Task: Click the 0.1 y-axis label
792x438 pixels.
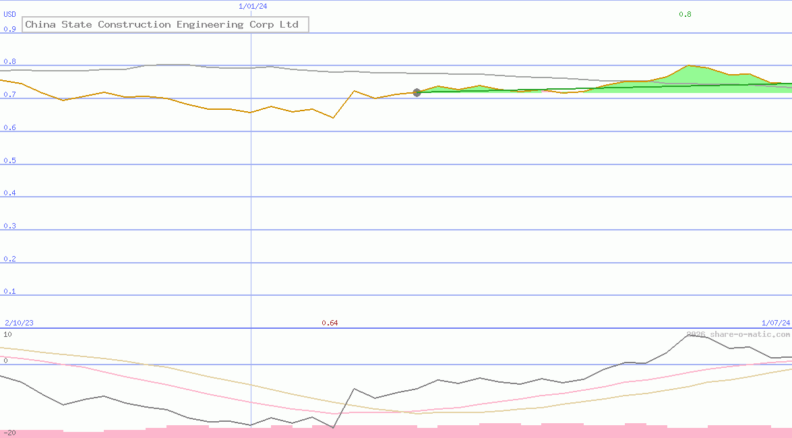Action: click(x=9, y=292)
